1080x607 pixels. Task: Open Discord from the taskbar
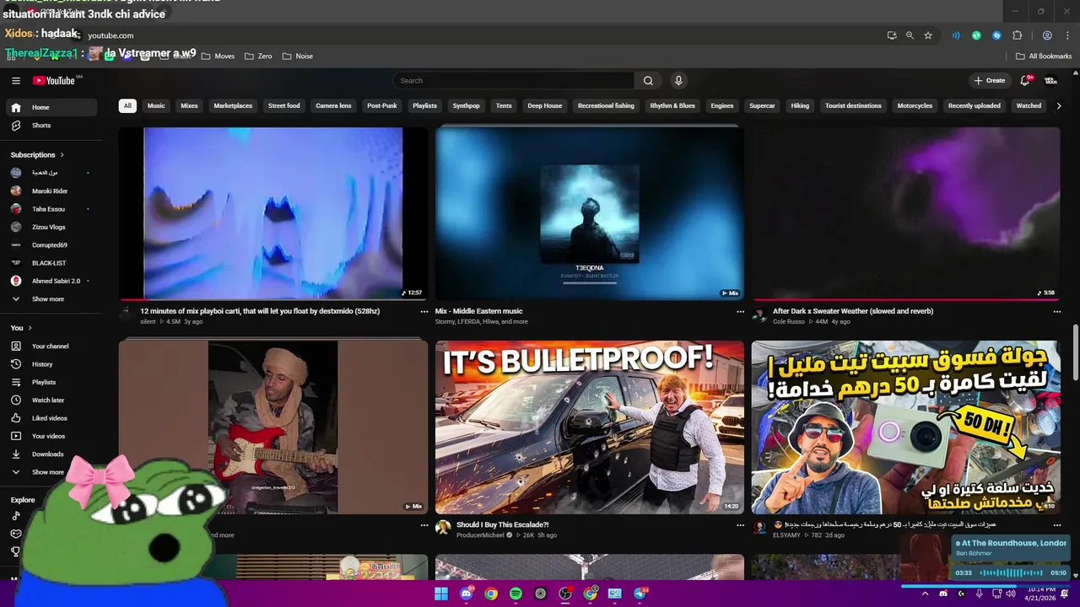466,594
